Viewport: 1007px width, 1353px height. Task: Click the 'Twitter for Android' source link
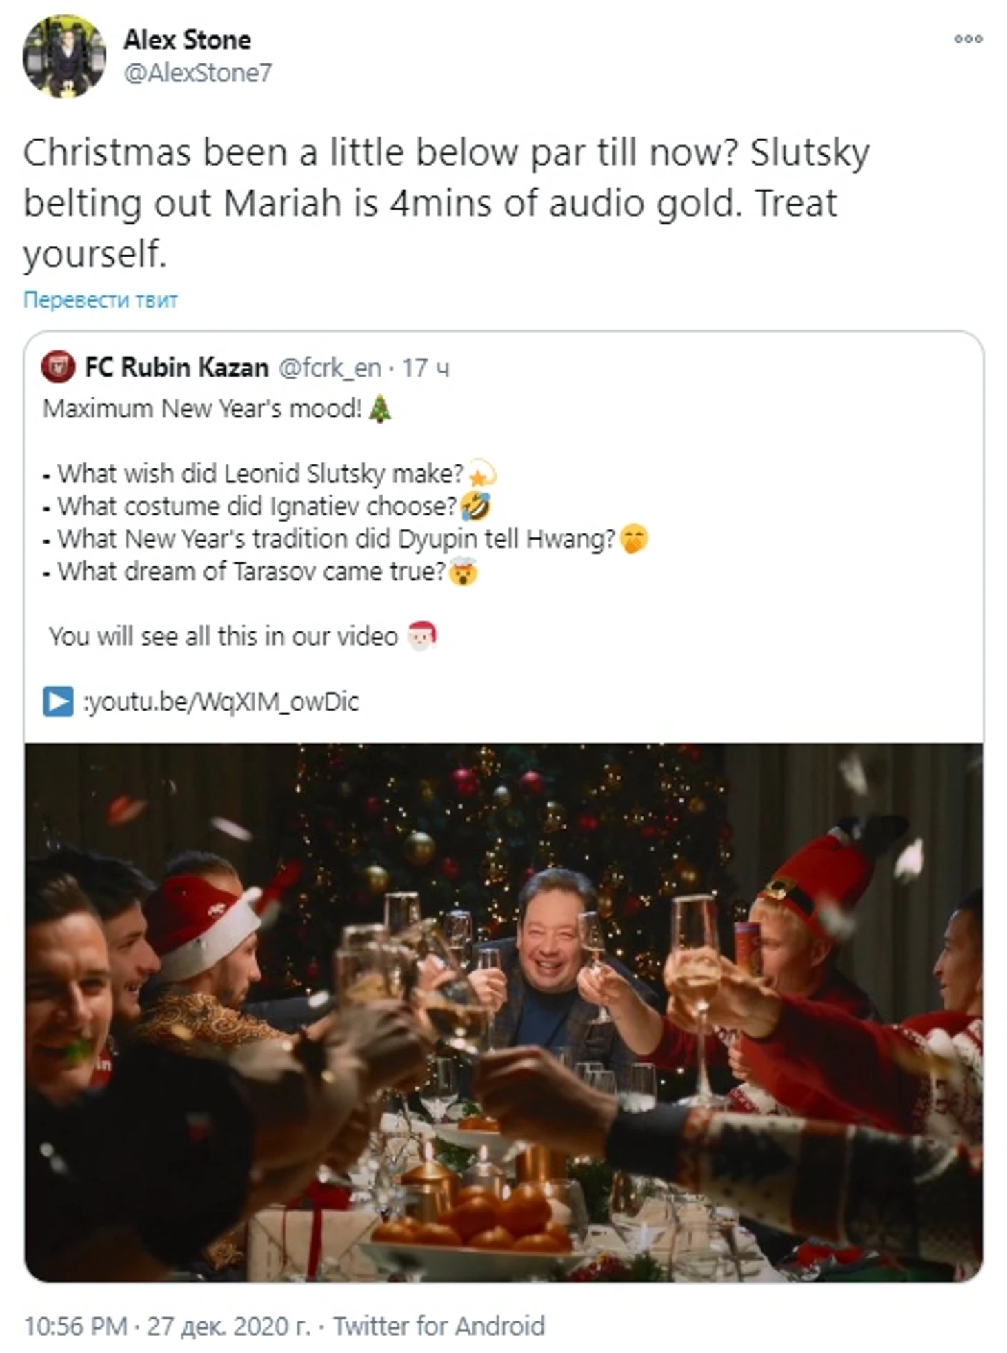pos(439,1326)
